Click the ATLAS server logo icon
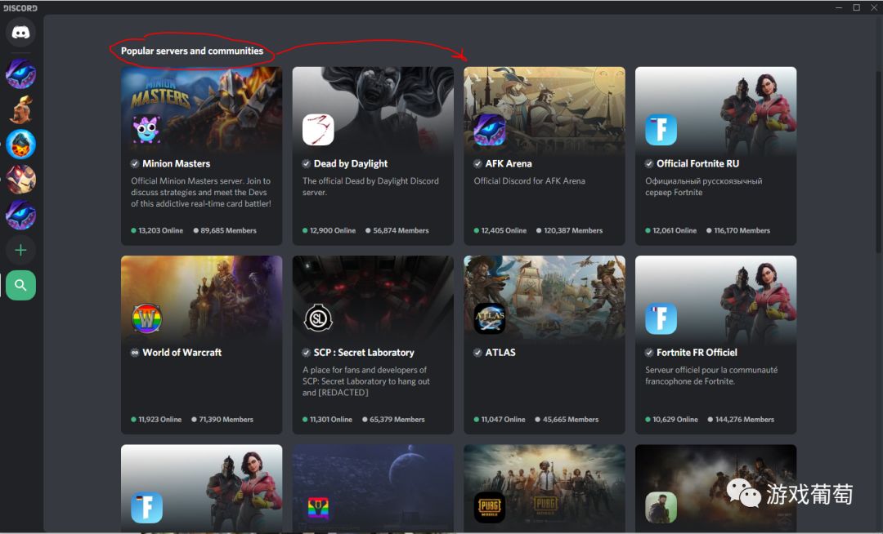Screen dimensions: 883x534 click(490, 318)
